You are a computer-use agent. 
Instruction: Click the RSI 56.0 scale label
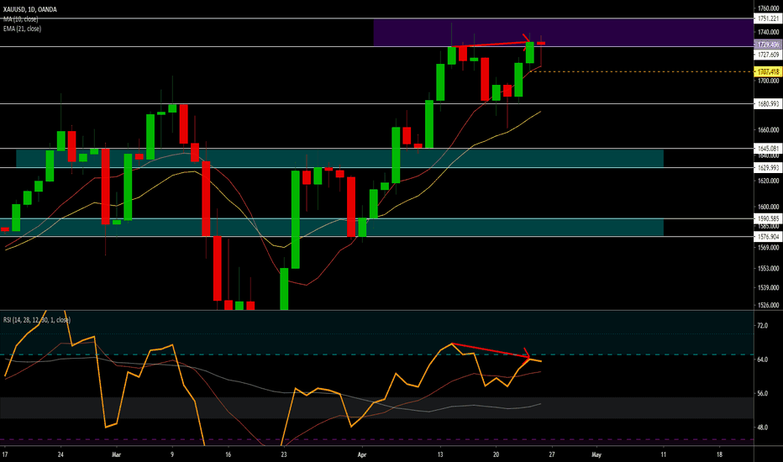[x=762, y=394]
